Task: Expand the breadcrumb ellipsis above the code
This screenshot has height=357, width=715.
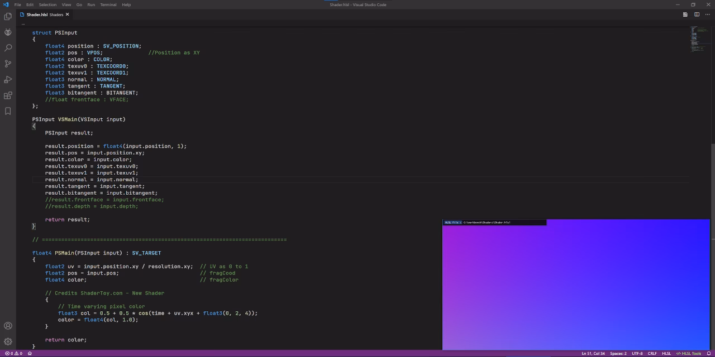Action: point(23,23)
